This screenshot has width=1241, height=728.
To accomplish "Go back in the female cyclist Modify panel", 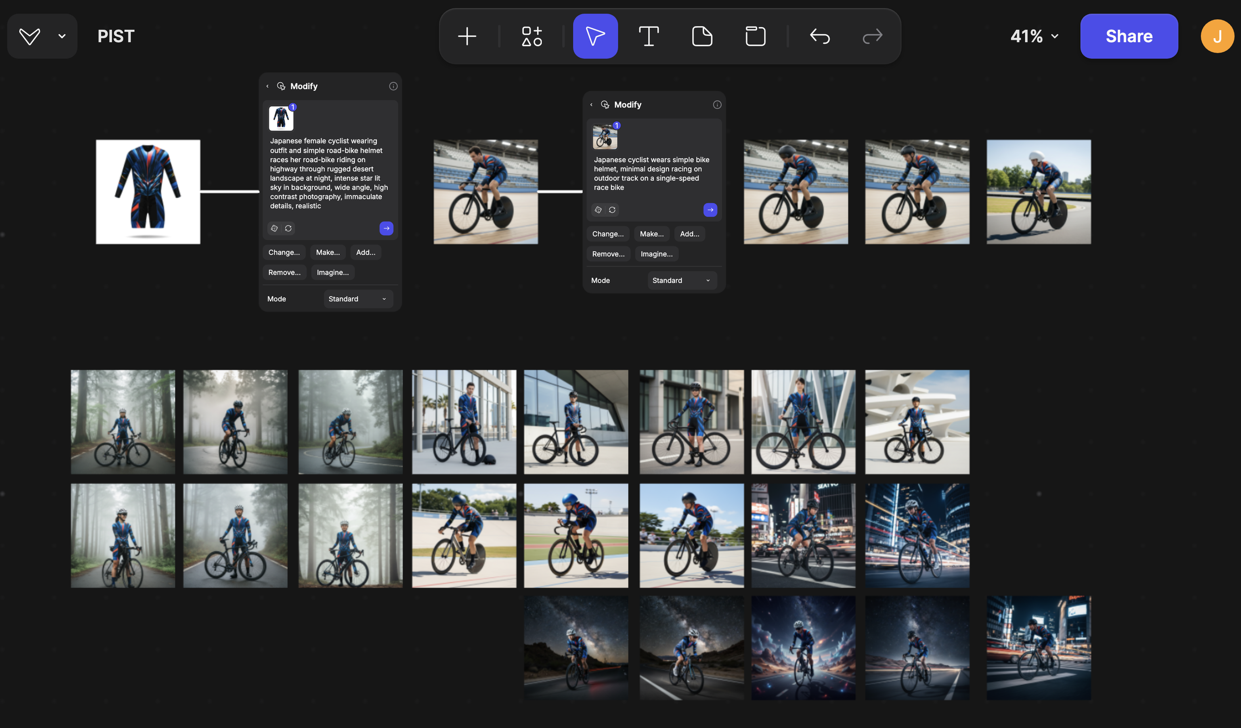I will point(268,86).
